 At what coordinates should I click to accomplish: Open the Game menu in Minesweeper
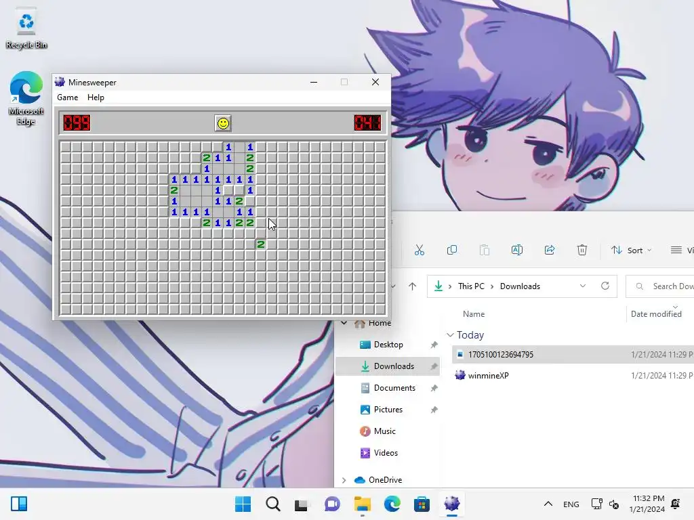67,97
